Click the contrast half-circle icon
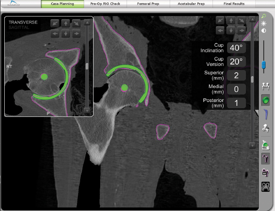Image resolution: width=275 pixels, height=211 pixels. 264,31
